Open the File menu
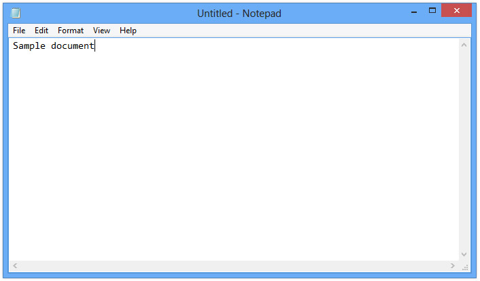 point(19,31)
